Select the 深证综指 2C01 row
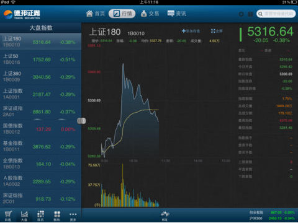The height and width of the screenshot is (223, 298). (40, 198)
